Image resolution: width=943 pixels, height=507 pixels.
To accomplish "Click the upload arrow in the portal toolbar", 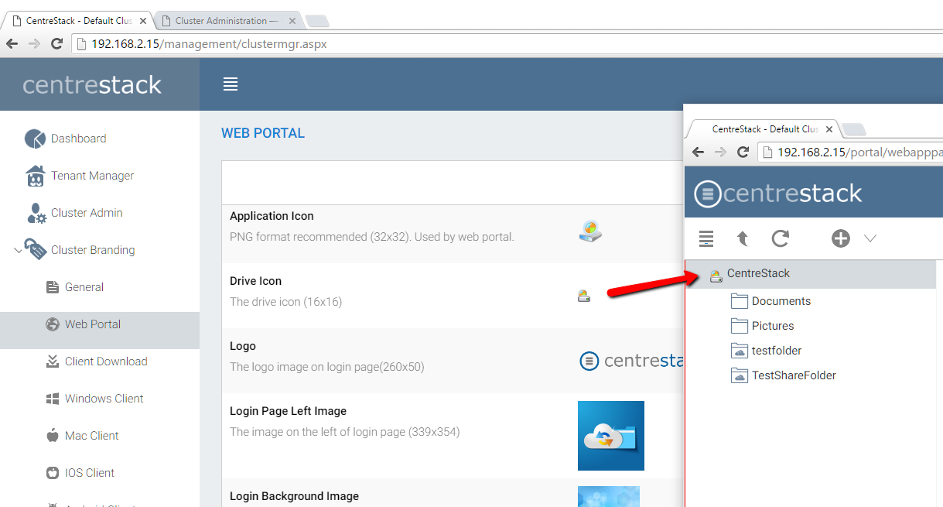I will (742, 238).
